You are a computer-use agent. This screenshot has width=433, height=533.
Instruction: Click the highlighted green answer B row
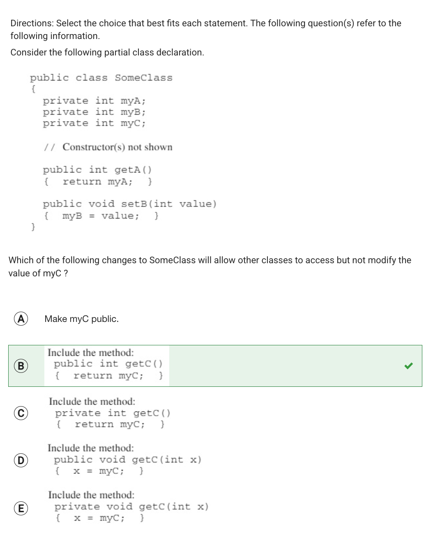tap(215, 366)
